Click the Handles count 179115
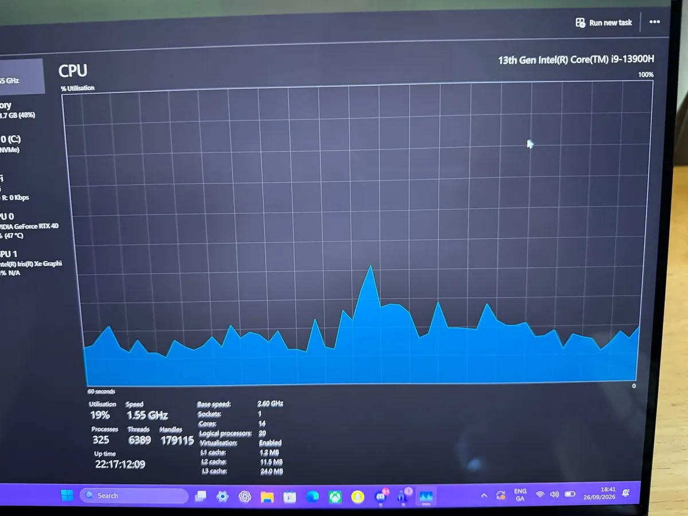 (x=177, y=440)
